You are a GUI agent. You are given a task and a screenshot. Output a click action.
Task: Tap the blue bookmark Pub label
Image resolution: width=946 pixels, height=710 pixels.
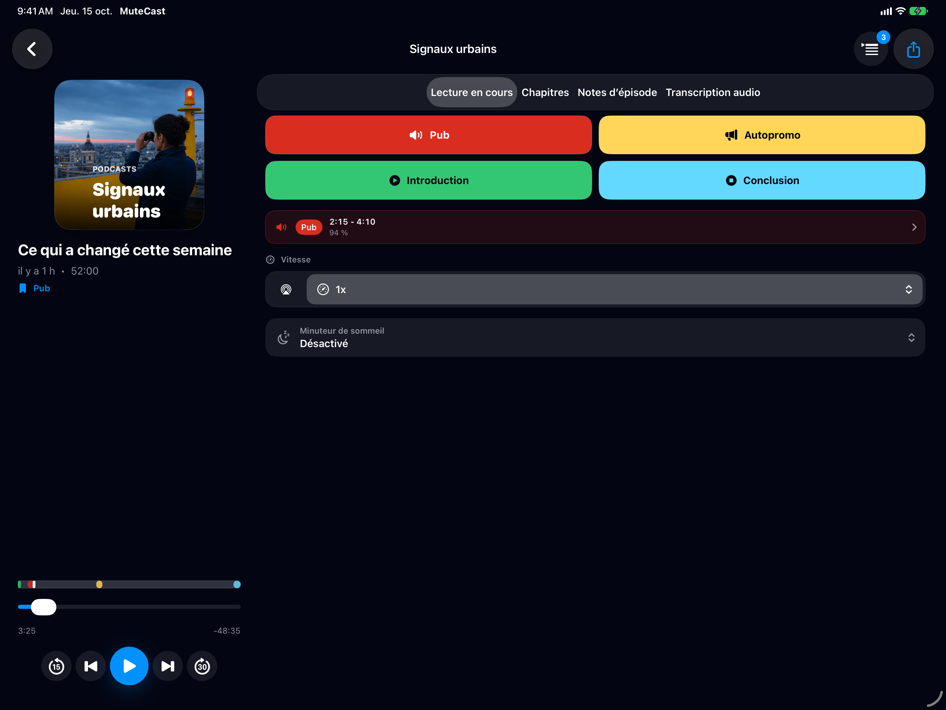click(34, 289)
